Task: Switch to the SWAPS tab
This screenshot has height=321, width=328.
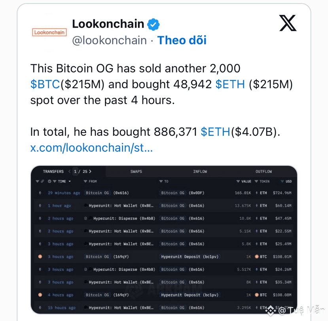Action: pos(136,171)
